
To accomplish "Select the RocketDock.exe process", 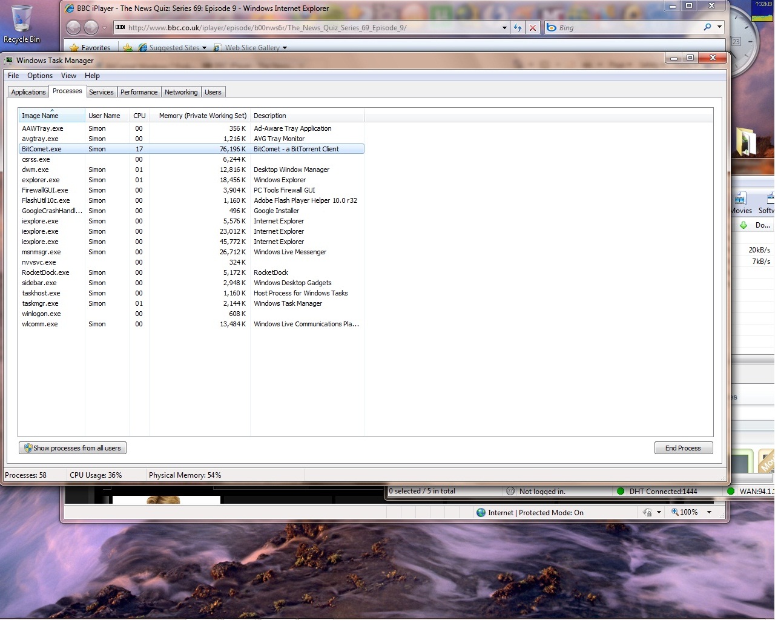I will (x=191, y=272).
